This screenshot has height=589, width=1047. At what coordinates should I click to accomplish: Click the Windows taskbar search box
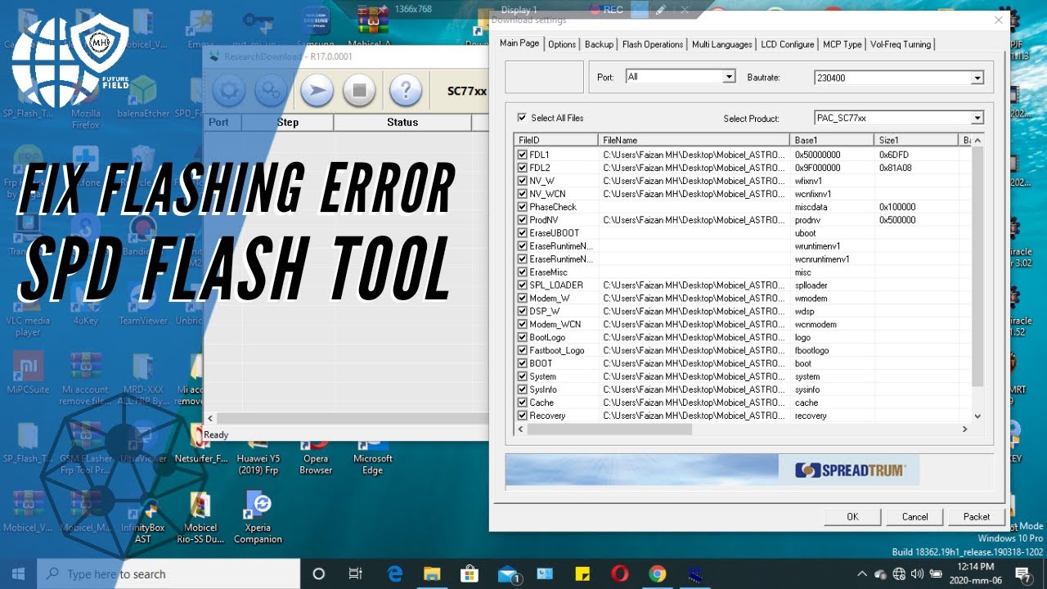tap(169, 573)
